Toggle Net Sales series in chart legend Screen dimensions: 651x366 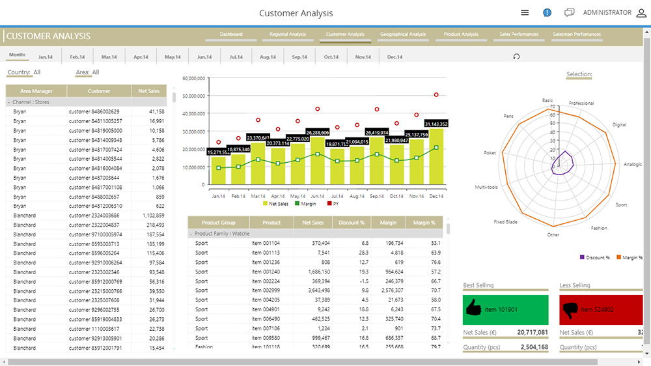[277, 204]
